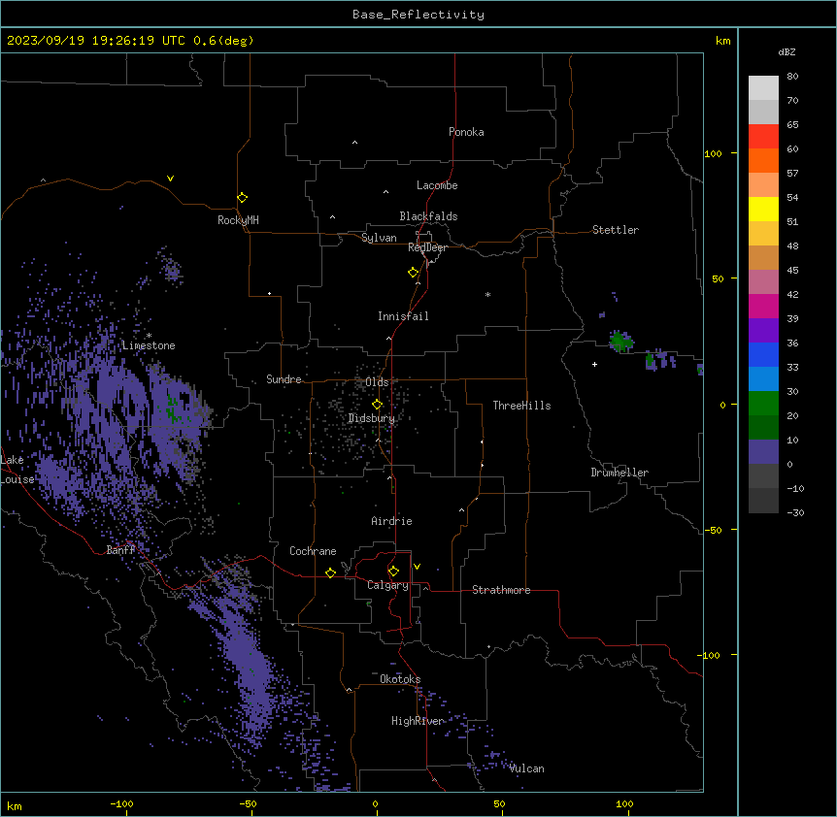Click the Innisfail label
The image size is (837, 817).
(x=403, y=316)
